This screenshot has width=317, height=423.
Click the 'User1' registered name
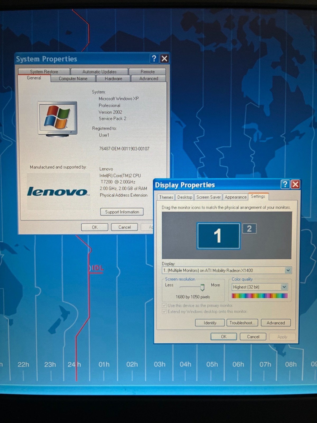104,135
